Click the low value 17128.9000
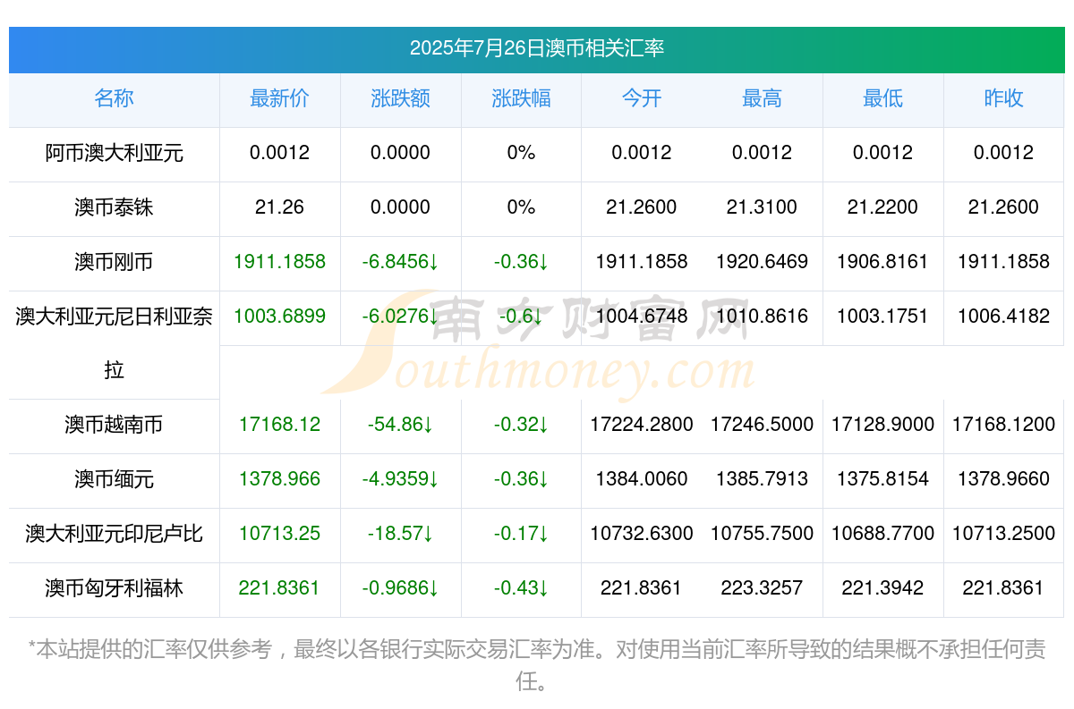Image resolution: width=1074 pixels, height=709 pixels. 882,425
